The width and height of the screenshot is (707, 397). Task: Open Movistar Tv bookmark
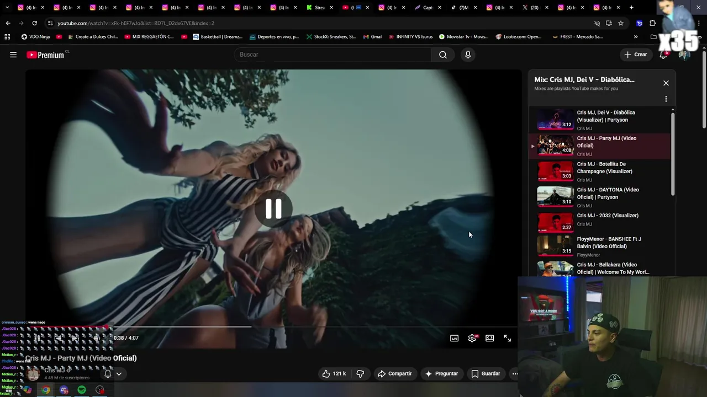click(464, 37)
